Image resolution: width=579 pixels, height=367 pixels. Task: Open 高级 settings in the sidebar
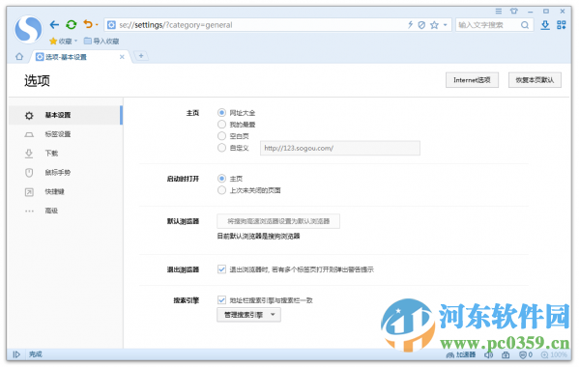66,211
